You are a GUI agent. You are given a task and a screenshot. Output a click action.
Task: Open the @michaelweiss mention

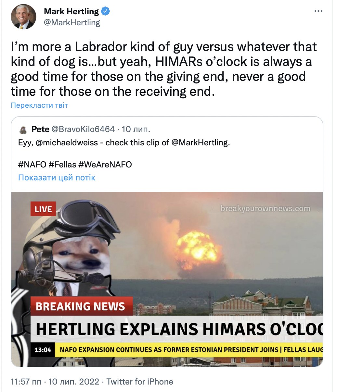click(67, 143)
